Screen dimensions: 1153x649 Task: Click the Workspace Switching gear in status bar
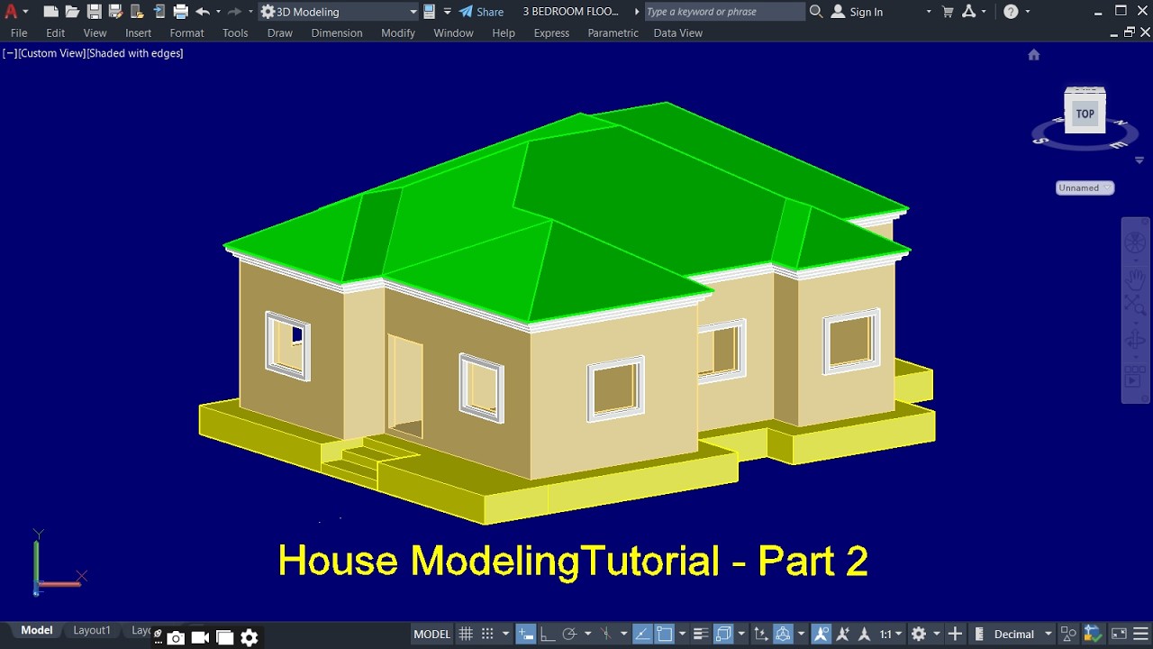[919, 634]
